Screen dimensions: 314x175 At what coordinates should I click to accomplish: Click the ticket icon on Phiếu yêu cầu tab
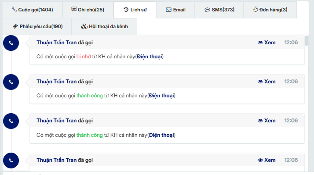[x=15, y=26]
